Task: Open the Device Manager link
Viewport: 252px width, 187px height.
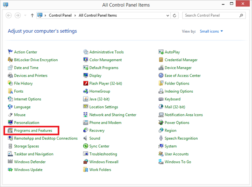Action: click(178, 68)
